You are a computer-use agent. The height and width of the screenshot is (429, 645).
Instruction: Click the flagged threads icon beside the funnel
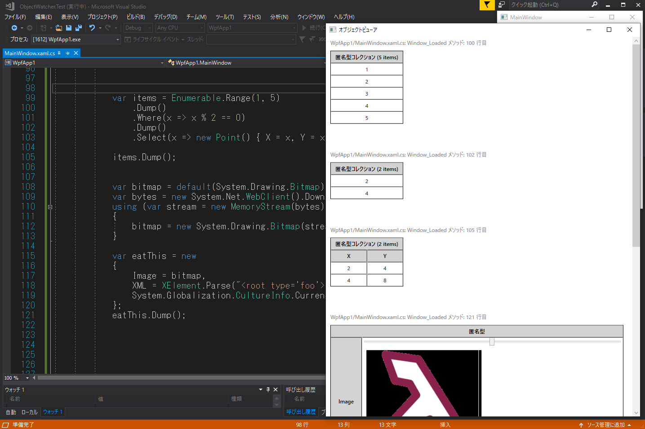(x=312, y=39)
